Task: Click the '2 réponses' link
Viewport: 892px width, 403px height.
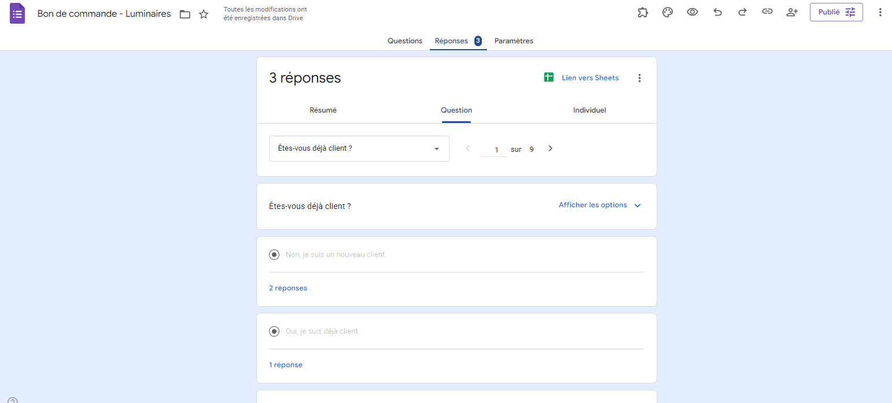Action: (287, 288)
